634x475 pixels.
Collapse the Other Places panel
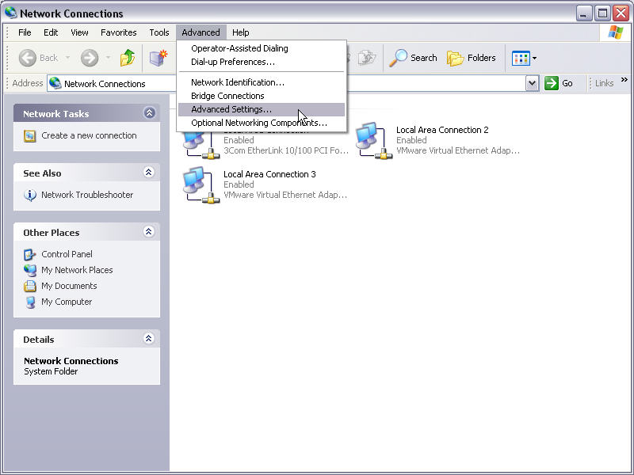[x=149, y=232]
